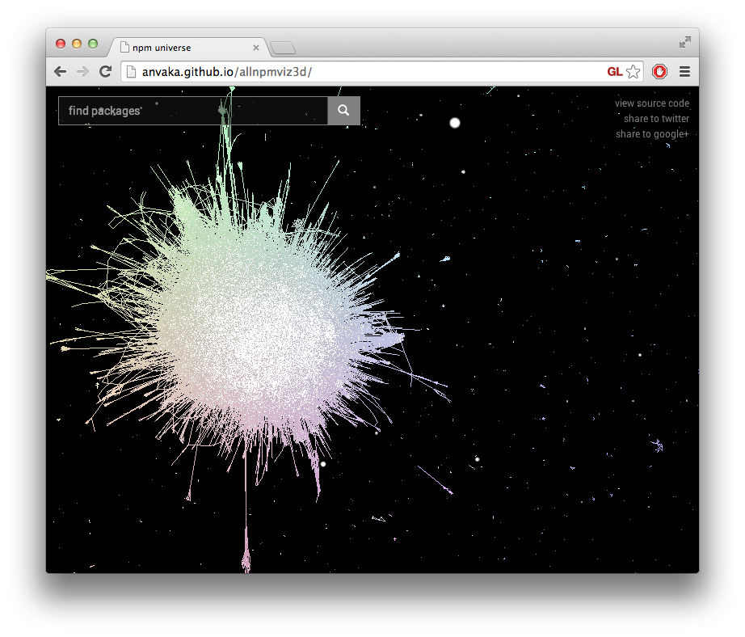Click share to twitter
The image size is (745, 637).
point(655,118)
